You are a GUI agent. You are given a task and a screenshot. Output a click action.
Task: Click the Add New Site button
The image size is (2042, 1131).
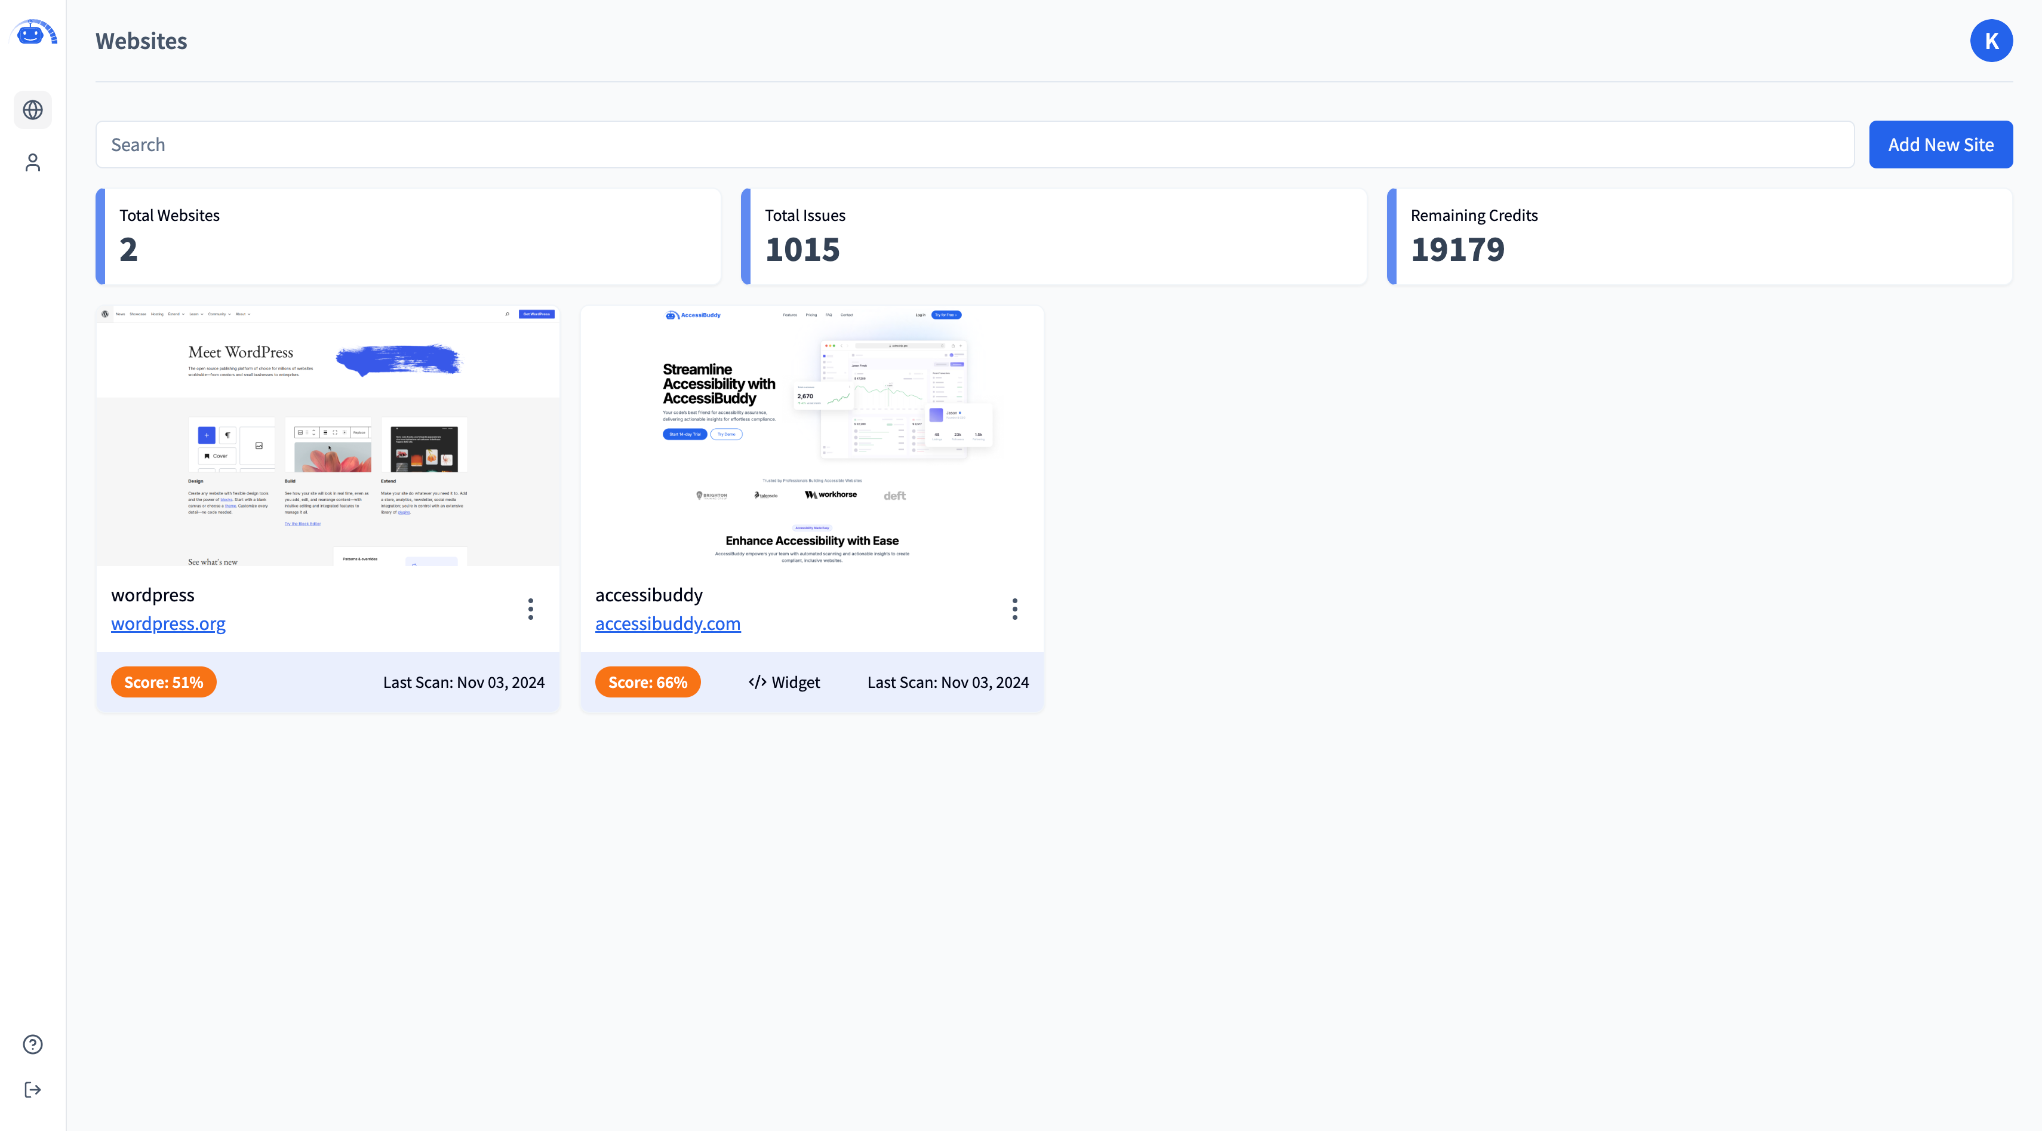(1940, 143)
